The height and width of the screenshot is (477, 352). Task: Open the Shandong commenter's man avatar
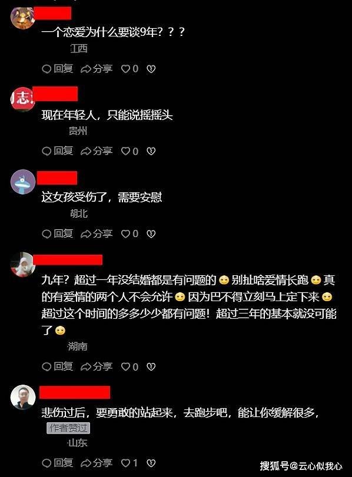(23, 397)
